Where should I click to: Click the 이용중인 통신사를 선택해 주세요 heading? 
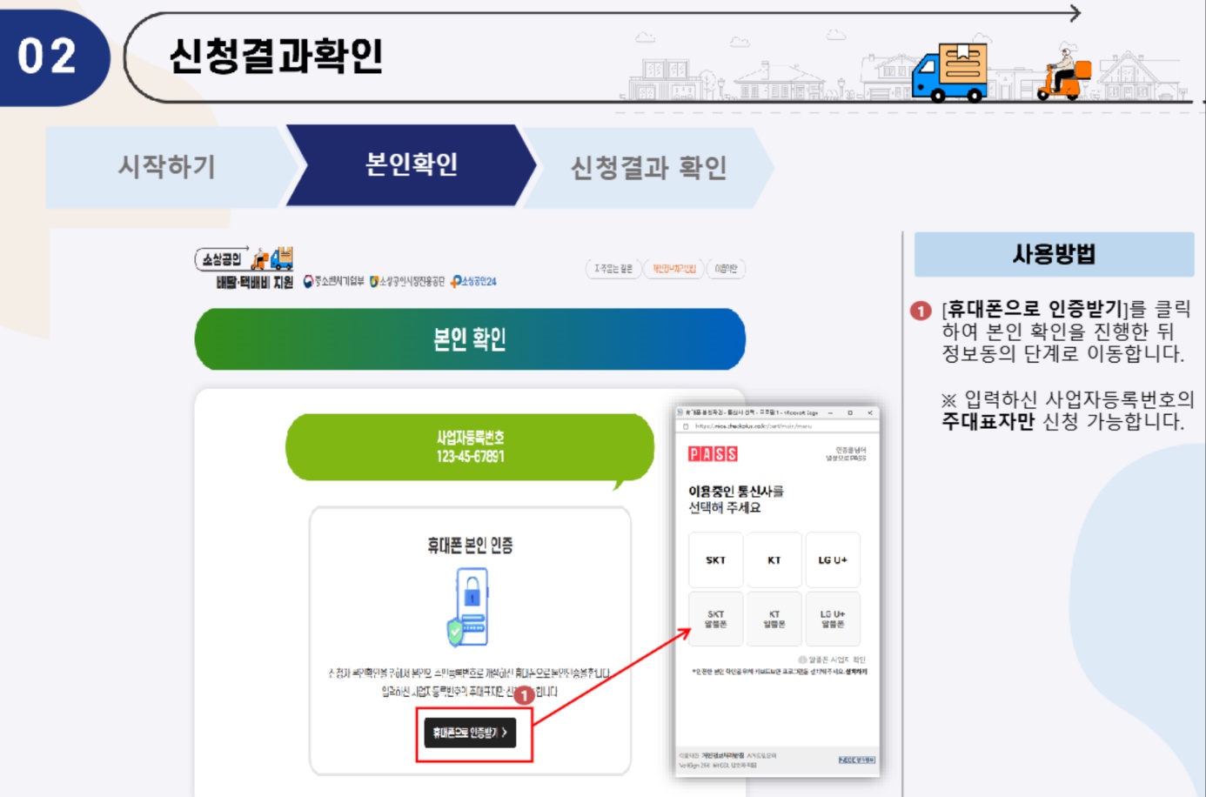pos(736,499)
